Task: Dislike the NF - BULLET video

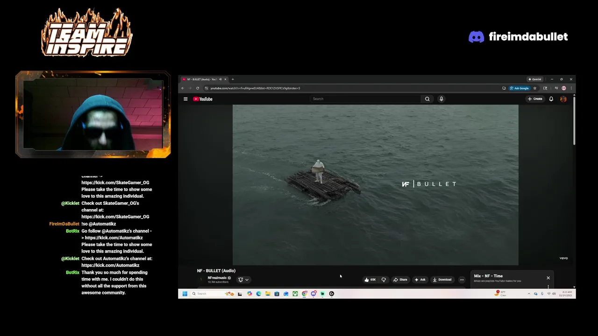Action: click(x=384, y=280)
